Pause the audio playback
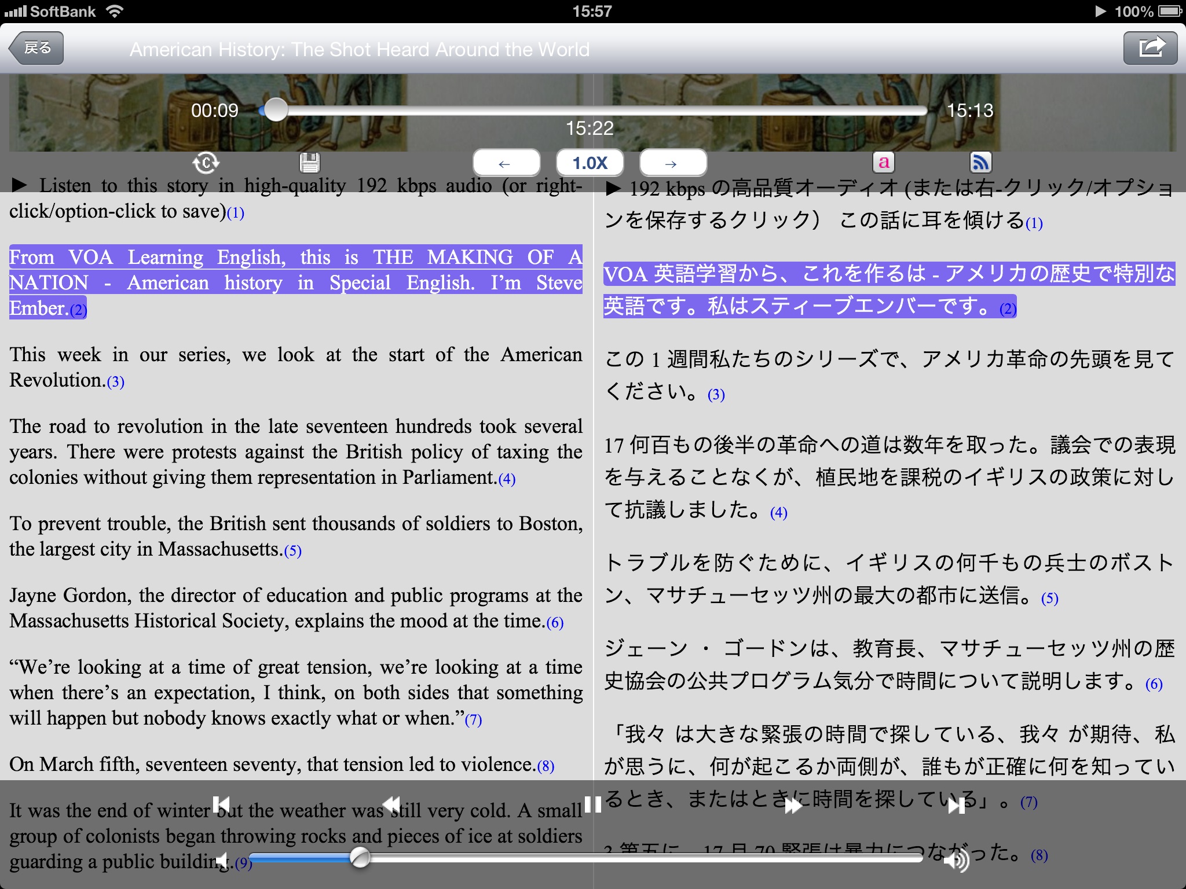1186x889 pixels. 592,804
